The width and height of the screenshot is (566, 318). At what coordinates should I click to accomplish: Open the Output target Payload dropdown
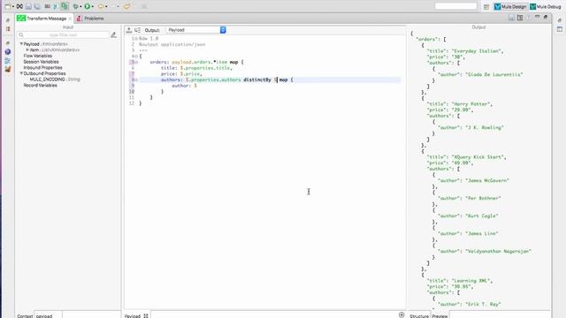(196, 30)
